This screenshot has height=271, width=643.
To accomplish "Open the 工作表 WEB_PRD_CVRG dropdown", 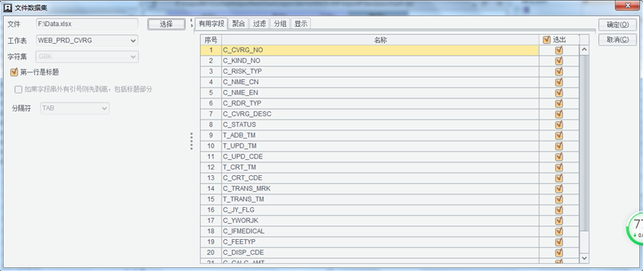I will [87, 41].
